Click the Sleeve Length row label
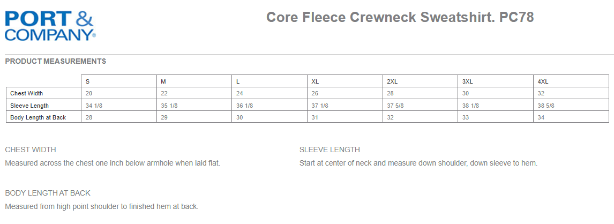The width and height of the screenshot is (614, 224). pyautogui.click(x=29, y=106)
